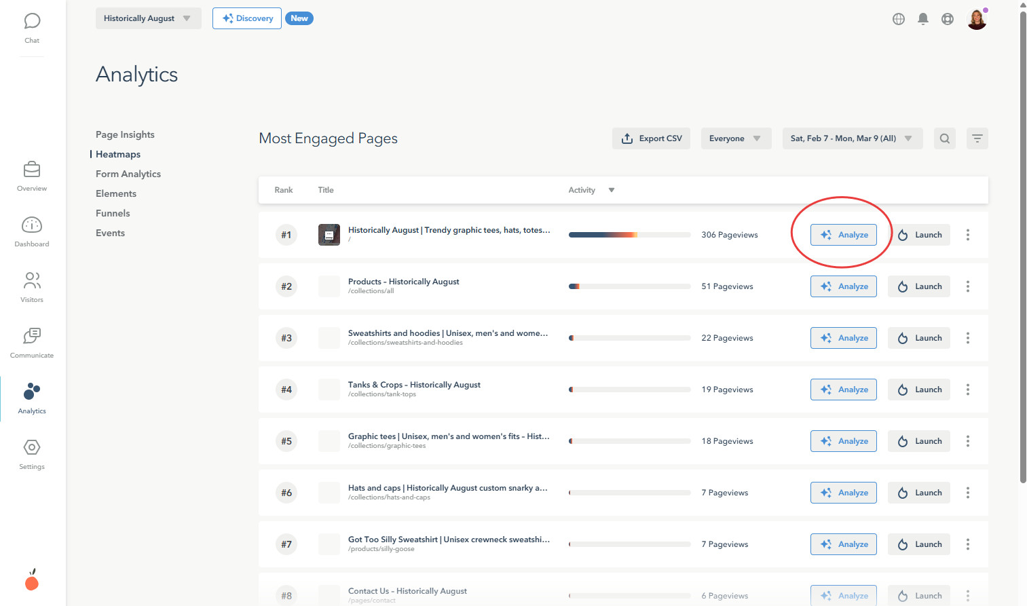Analyze the circled top-ranked homepage
Viewport: 1027px width, 606px height.
point(843,234)
